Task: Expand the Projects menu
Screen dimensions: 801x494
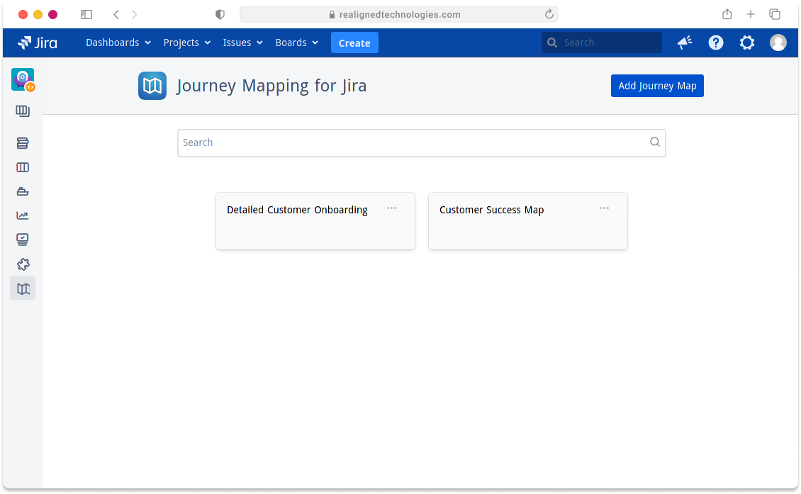Action: [187, 43]
